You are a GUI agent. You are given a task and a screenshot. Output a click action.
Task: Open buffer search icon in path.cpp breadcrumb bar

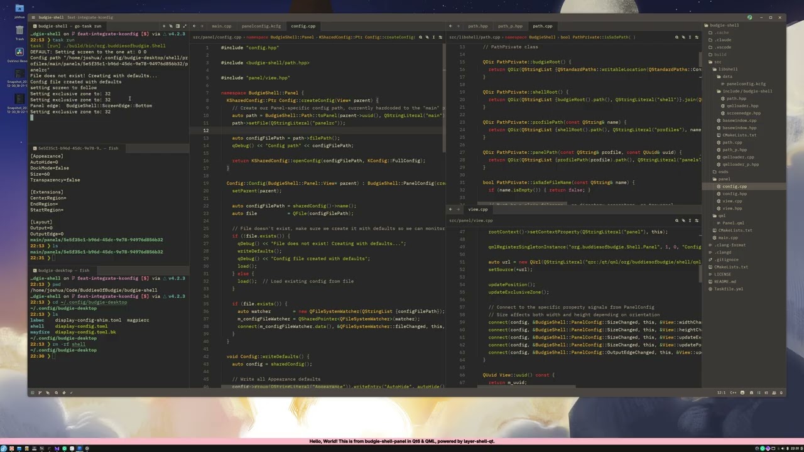(676, 37)
